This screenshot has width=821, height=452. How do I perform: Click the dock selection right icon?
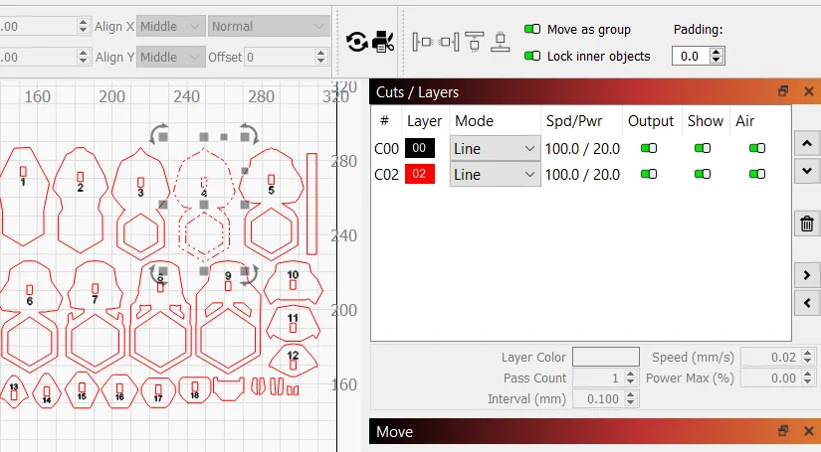449,42
